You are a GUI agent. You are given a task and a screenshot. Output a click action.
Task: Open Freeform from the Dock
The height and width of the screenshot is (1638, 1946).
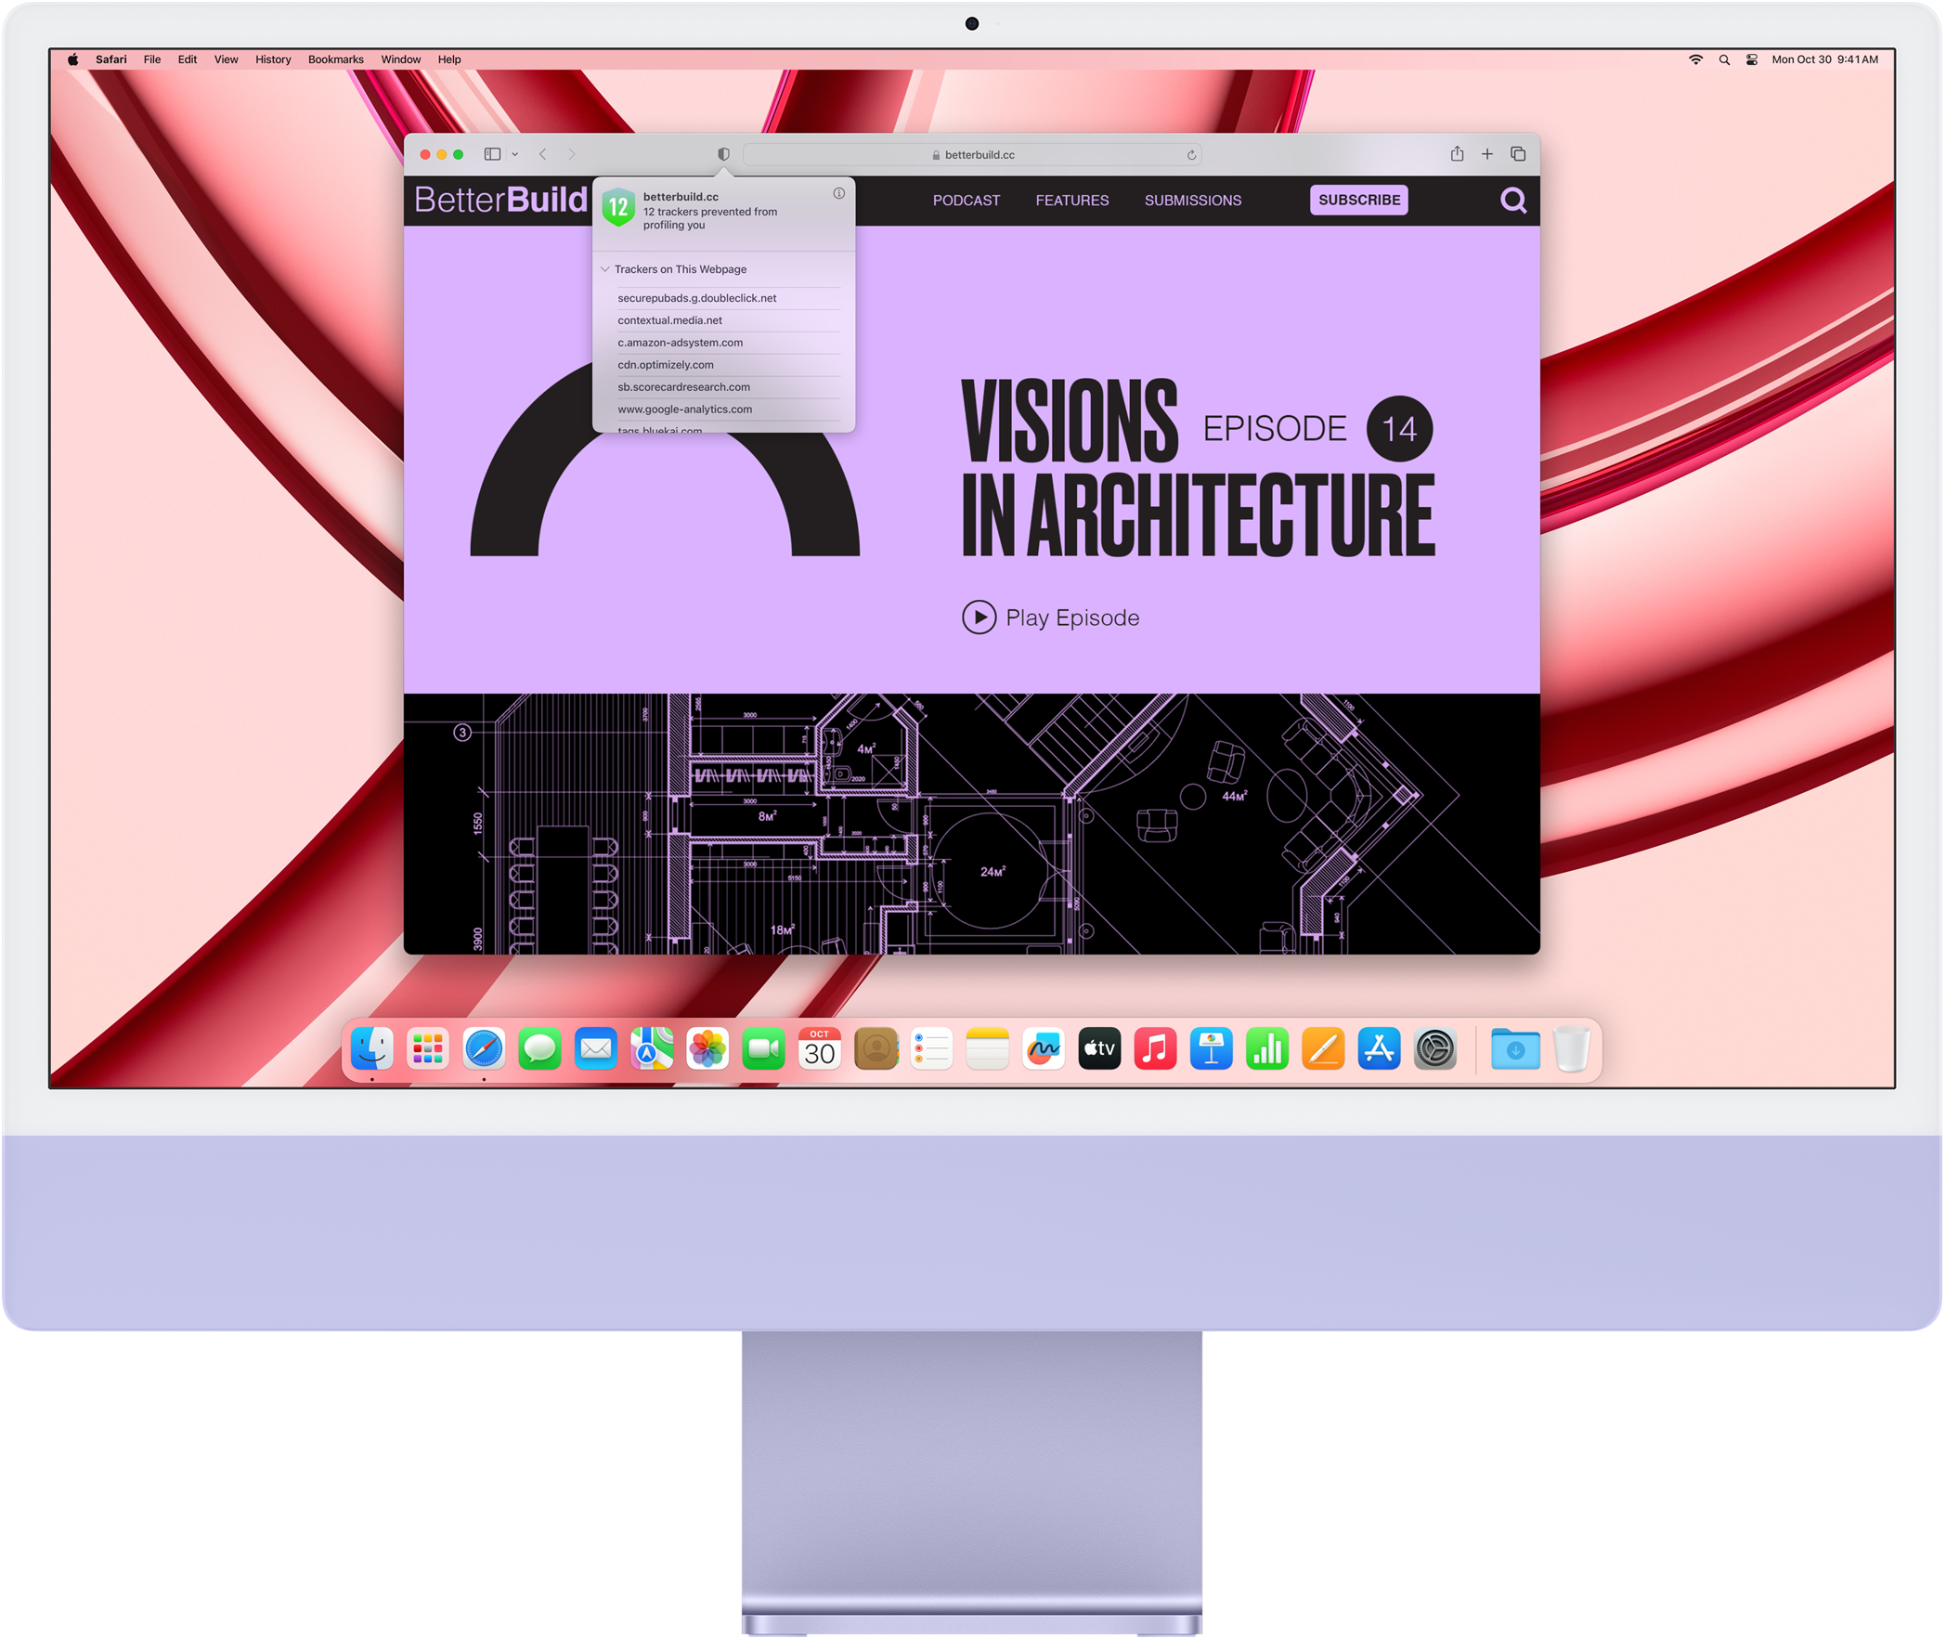pos(1044,1049)
